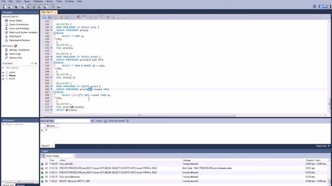
Task: Open the Database menu
Action: click(38, 1)
